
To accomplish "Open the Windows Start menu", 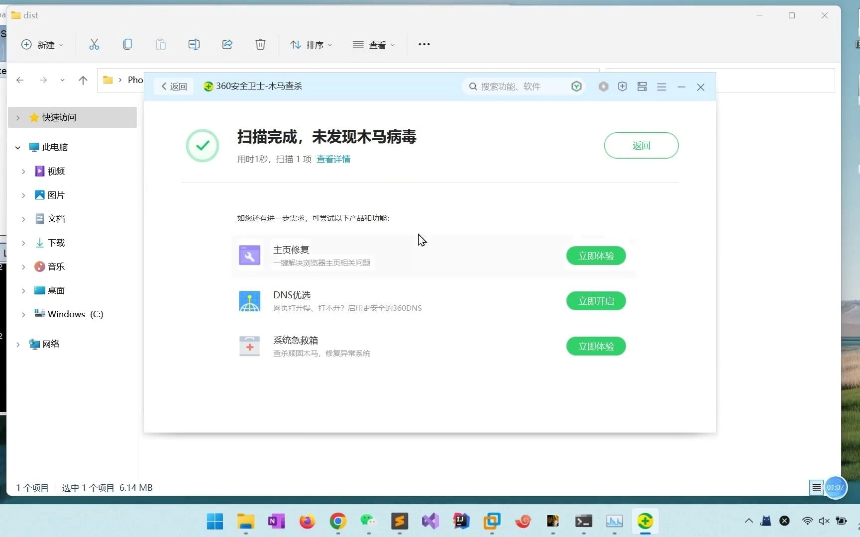I will click(215, 521).
